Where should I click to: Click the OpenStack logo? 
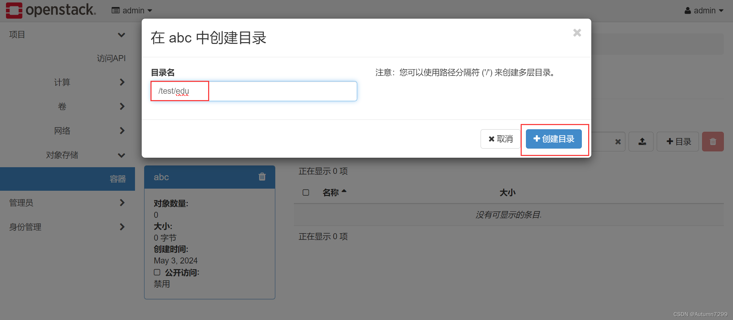[51, 10]
